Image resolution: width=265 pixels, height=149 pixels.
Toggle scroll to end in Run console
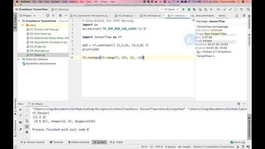pyautogui.click(x=27, y=127)
